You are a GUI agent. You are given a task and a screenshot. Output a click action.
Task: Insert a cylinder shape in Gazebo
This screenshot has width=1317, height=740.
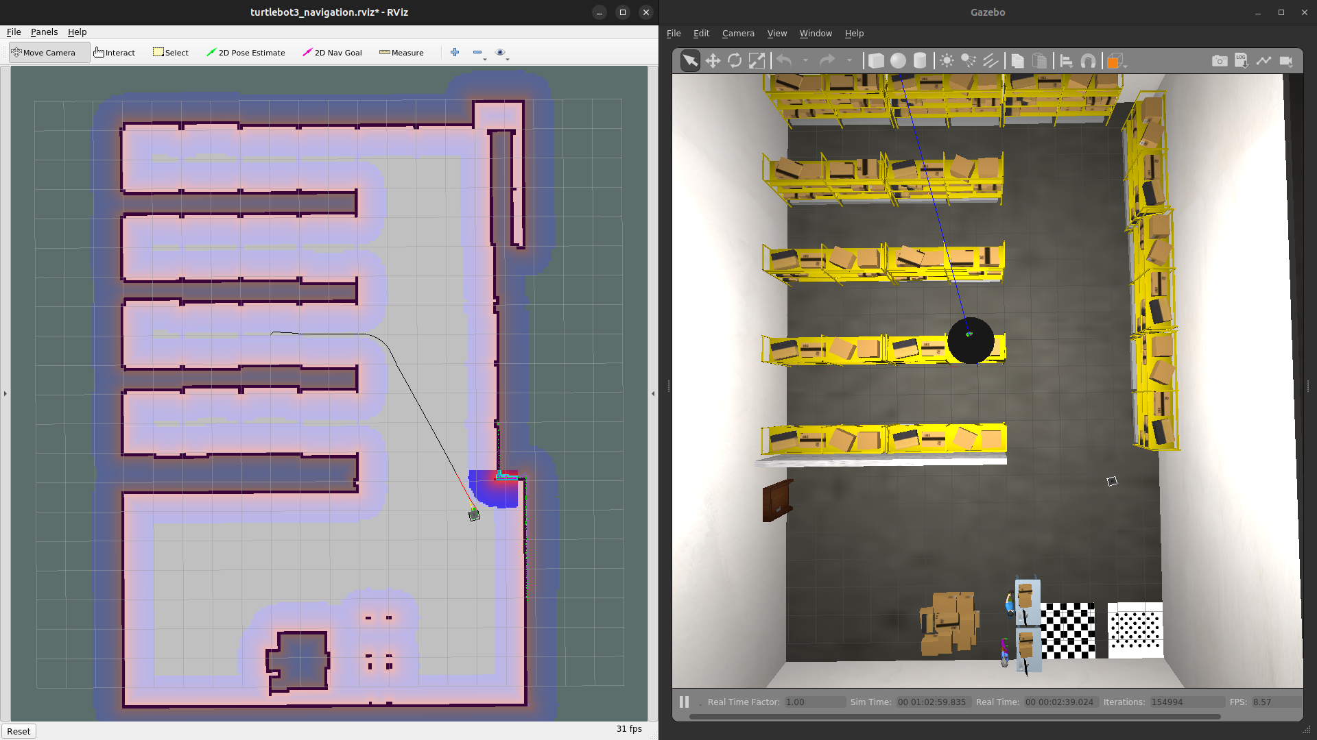920,61
